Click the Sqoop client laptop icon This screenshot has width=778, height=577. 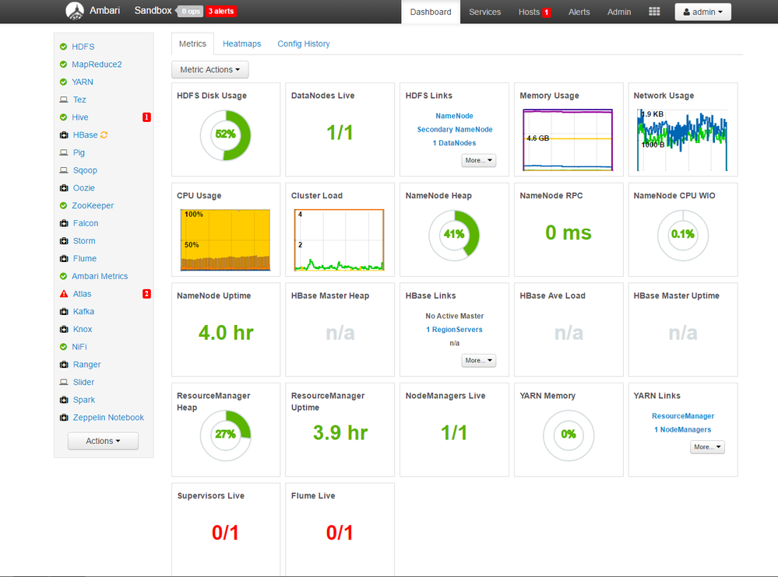pyautogui.click(x=64, y=170)
